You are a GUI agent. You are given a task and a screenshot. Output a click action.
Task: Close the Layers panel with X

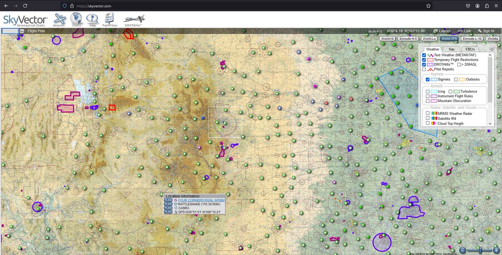point(492,49)
